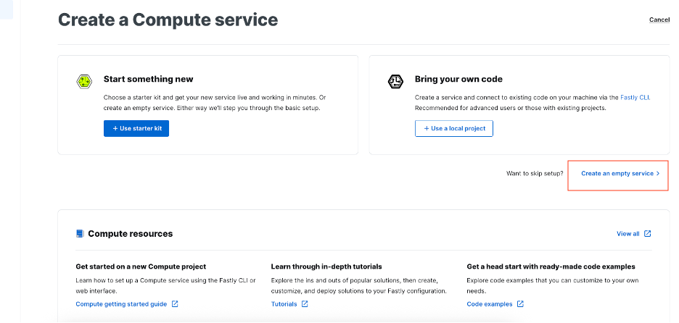Click the View all link
Screen dimensions: 679x323
(628, 233)
